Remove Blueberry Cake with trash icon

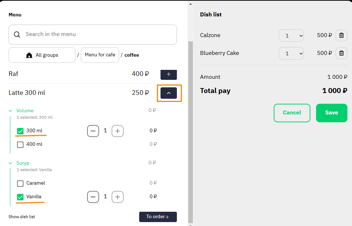pos(341,53)
